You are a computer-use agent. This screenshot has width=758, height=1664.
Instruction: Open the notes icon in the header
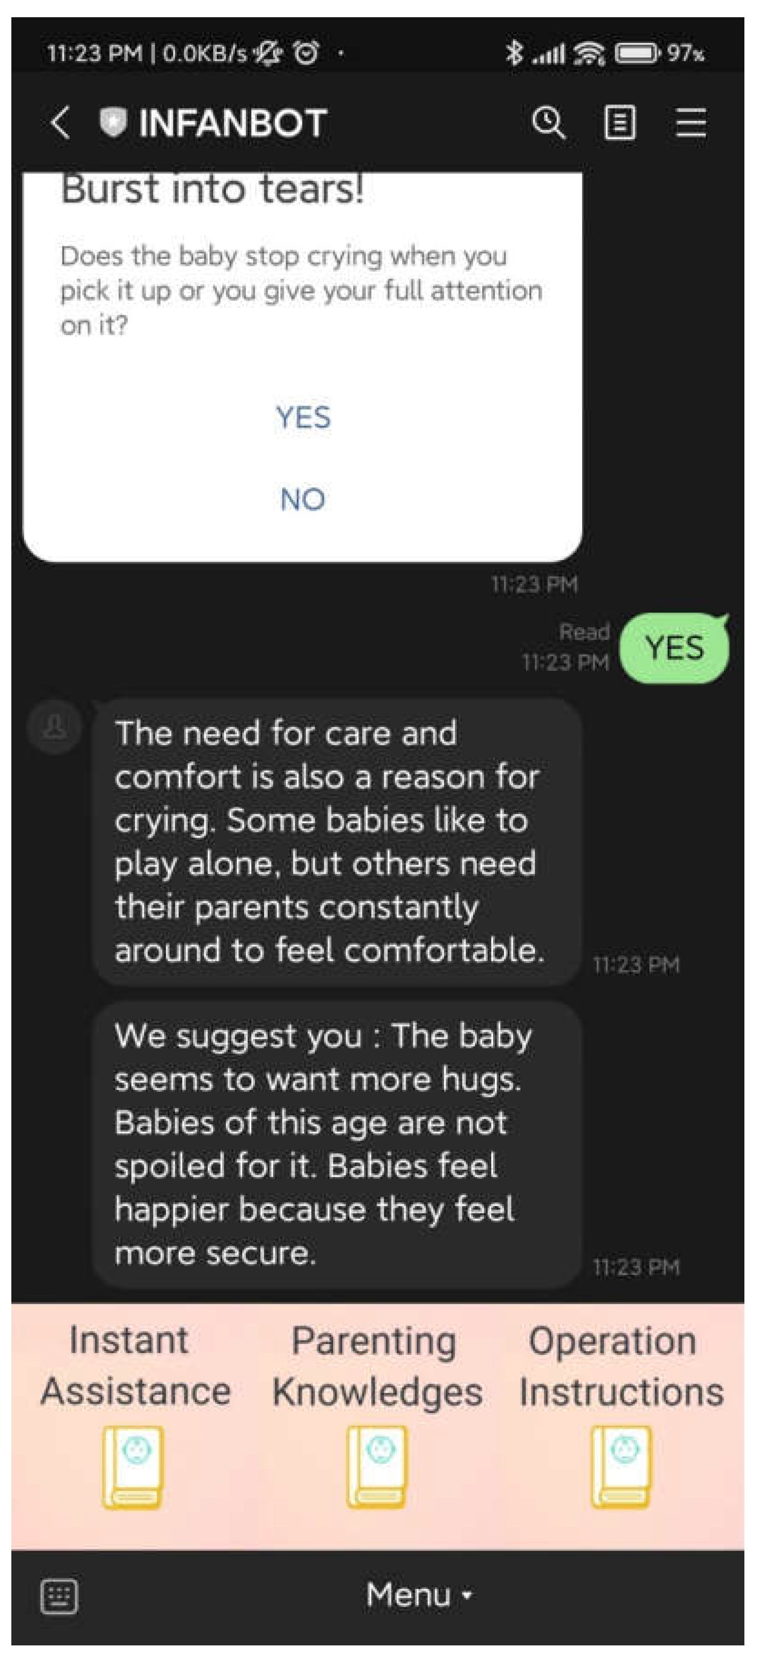click(x=619, y=123)
